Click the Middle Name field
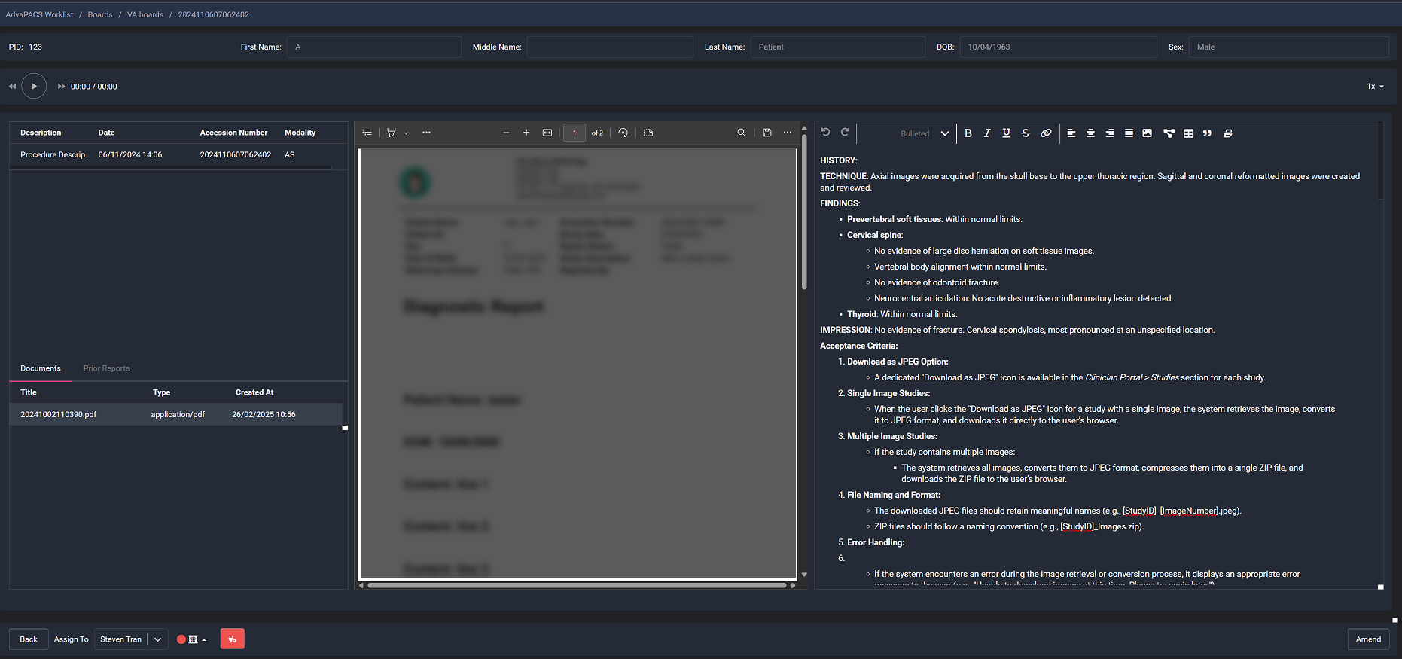Viewport: 1402px width, 659px height. pyautogui.click(x=610, y=47)
